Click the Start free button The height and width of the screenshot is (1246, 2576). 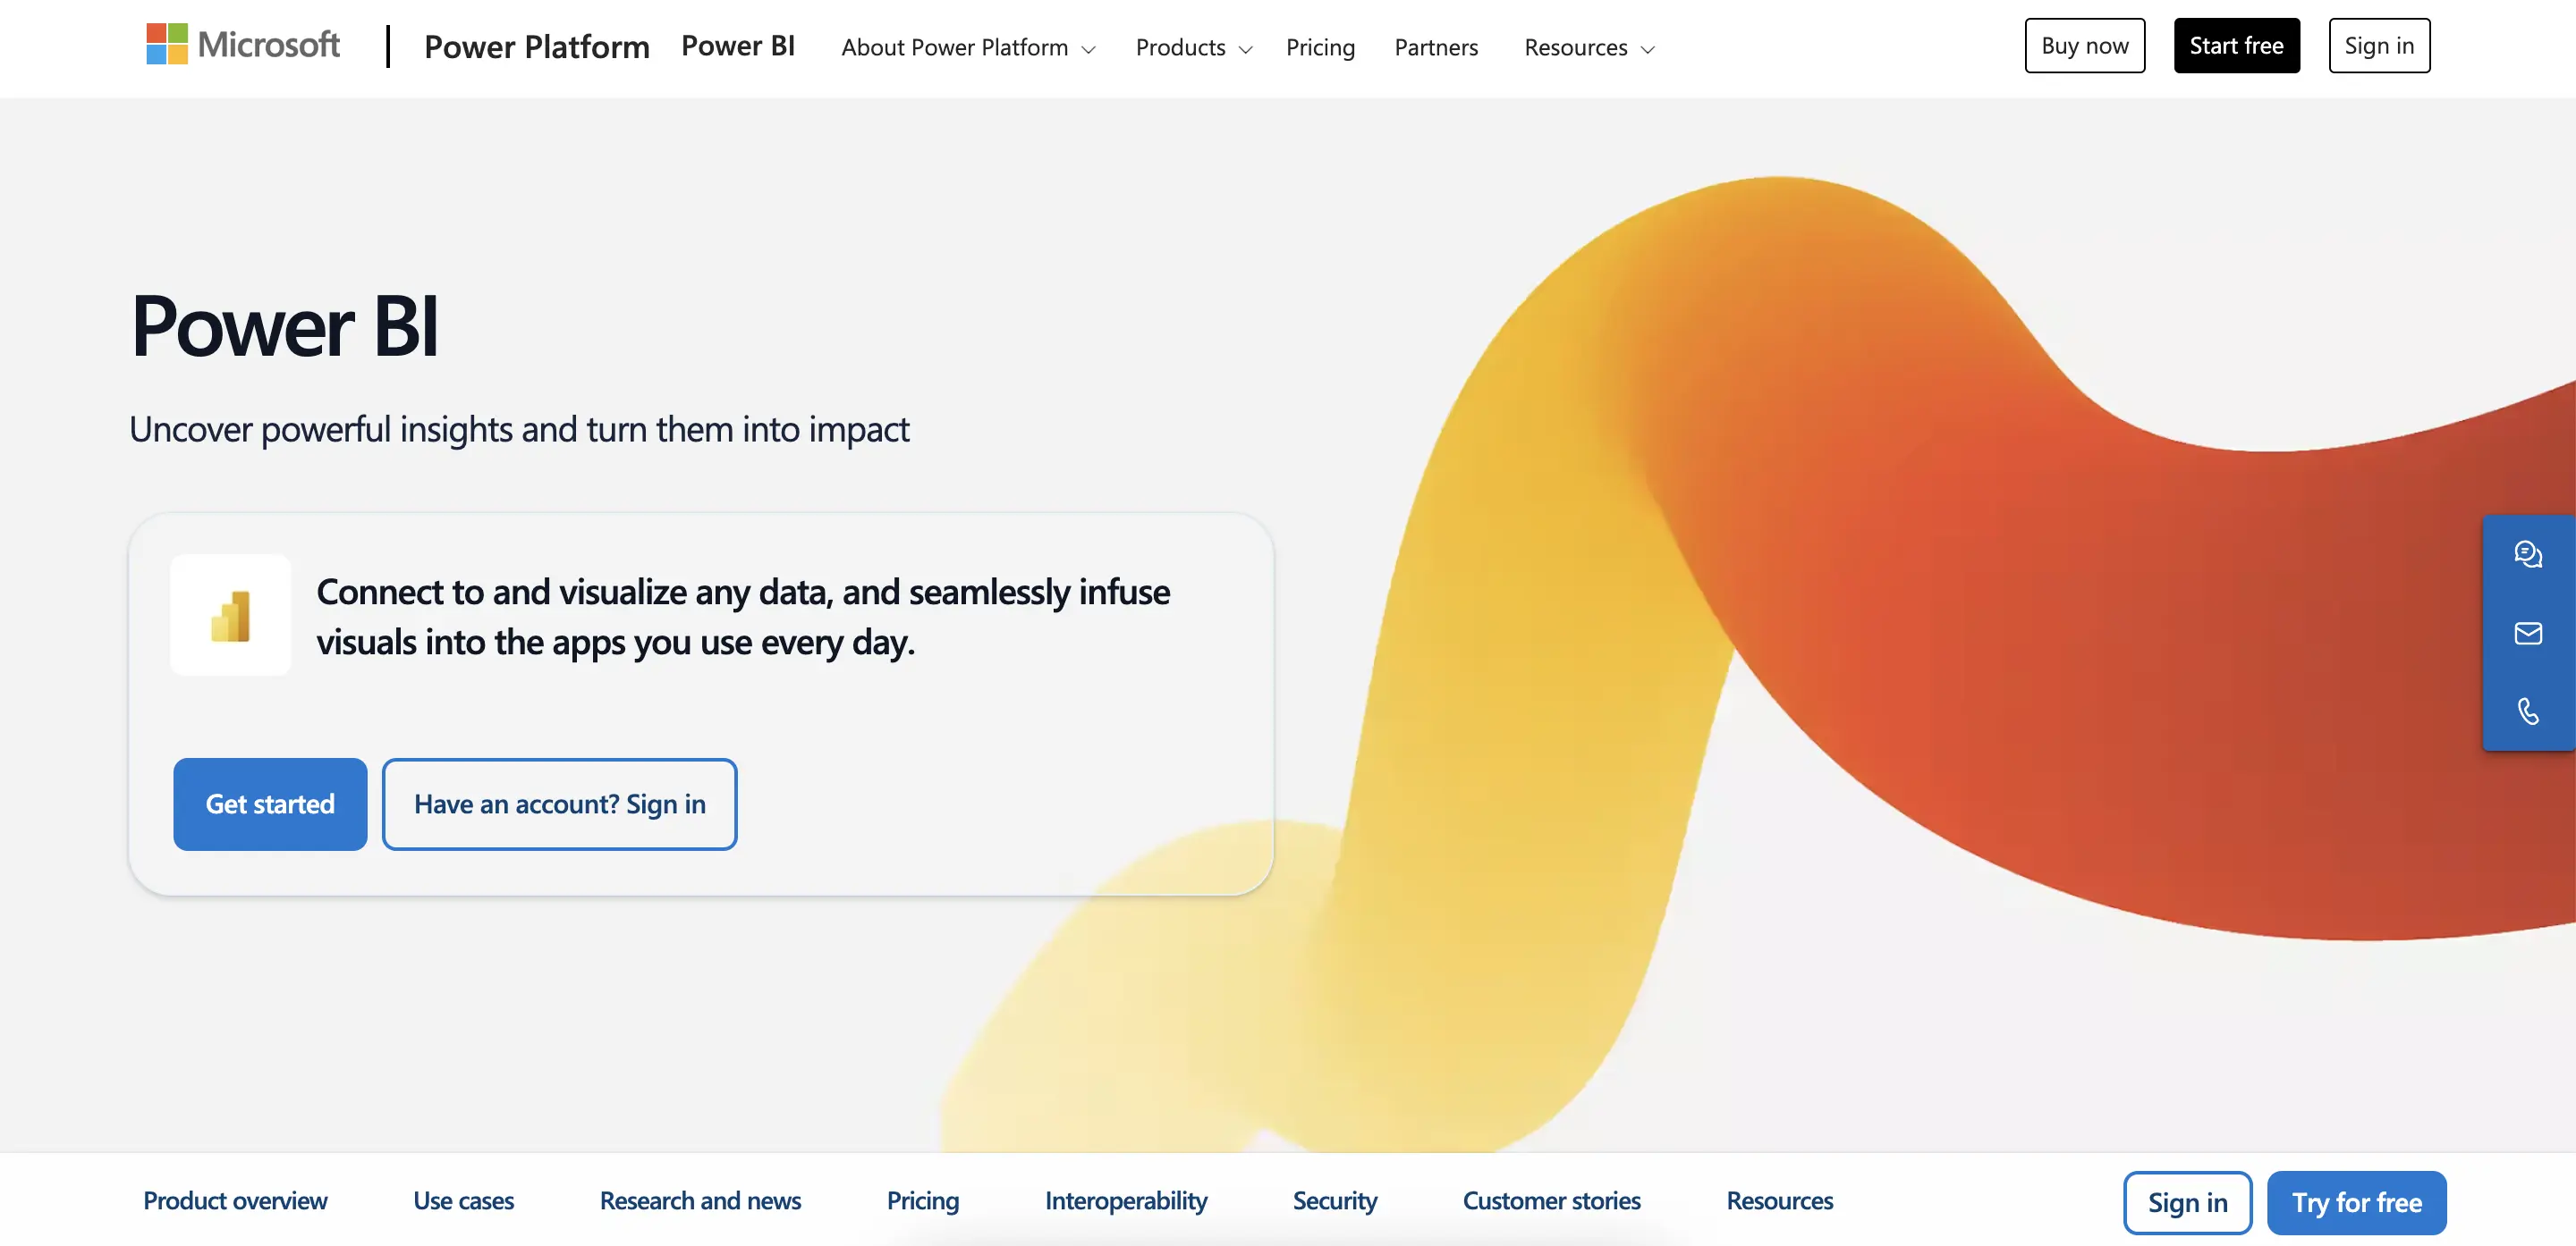point(2236,45)
